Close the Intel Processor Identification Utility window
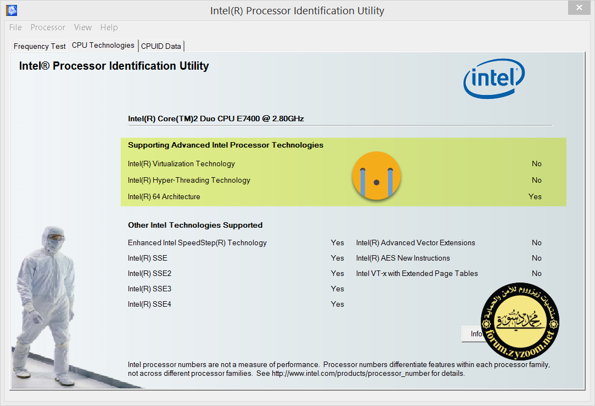 (579, 8)
